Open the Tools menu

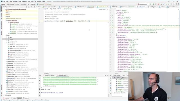coord(32,1)
